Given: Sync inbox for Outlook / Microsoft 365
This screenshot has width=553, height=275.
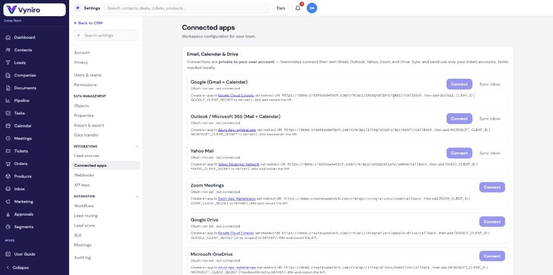Looking at the screenshot, I should (x=490, y=119).
